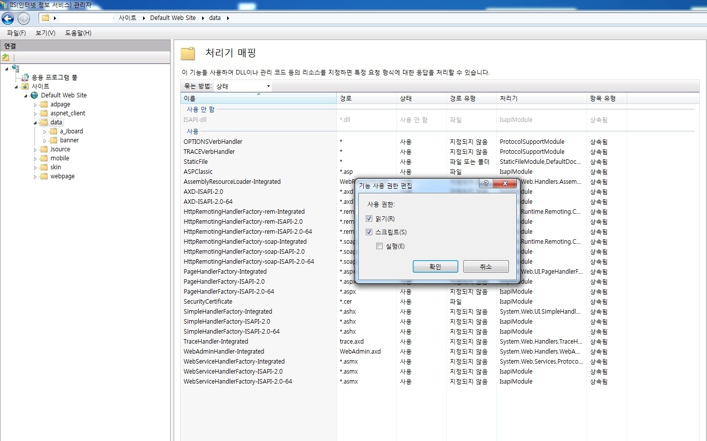Image resolution: width=707 pixels, height=441 pixels.
Task: Expand the adpage tree node
Action: pos(35,105)
